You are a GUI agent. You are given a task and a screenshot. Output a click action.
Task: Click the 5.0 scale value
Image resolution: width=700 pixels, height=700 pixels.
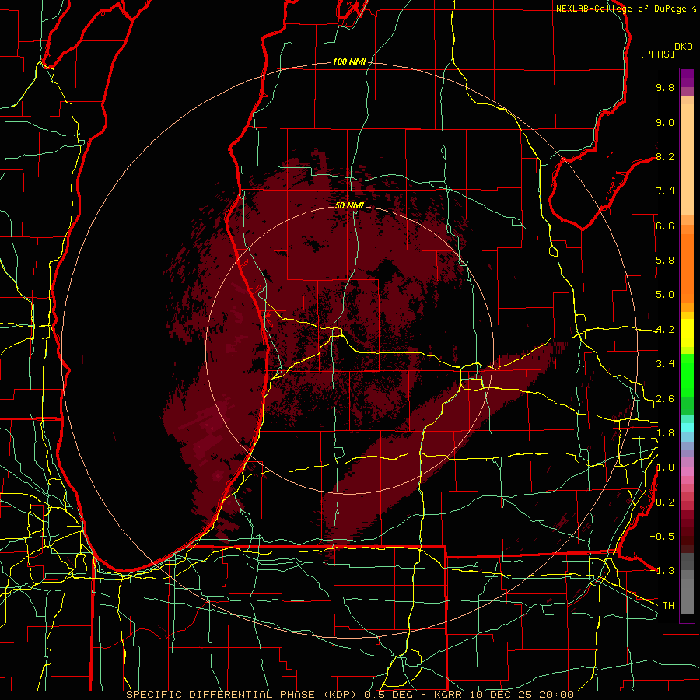tap(665, 295)
